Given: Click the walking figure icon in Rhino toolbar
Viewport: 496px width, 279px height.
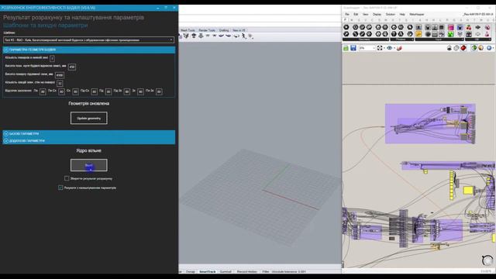Looking at the screenshot, I should click(x=243, y=36).
